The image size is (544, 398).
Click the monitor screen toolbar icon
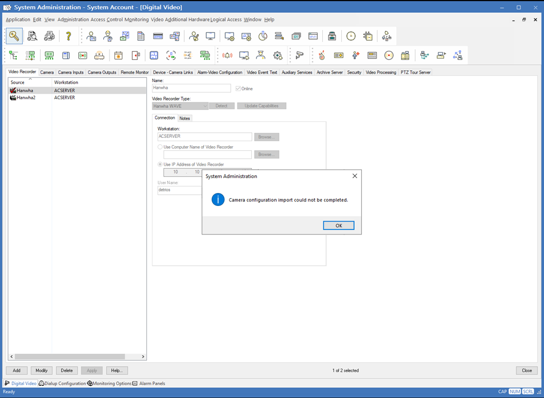(210, 36)
